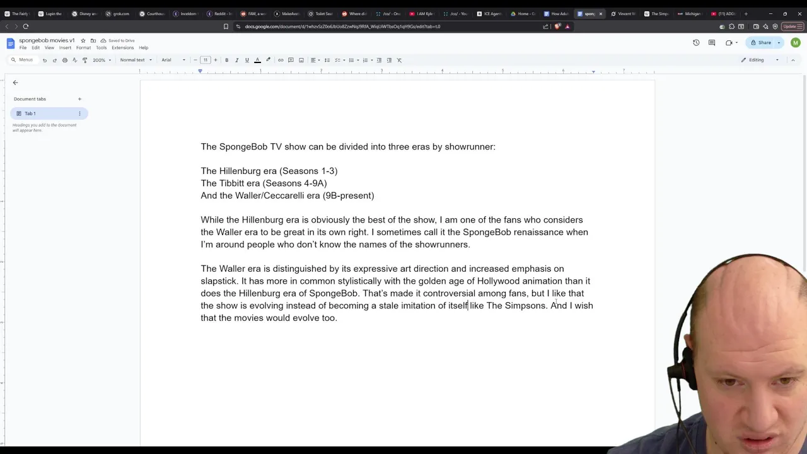Image resolution: width=807 pixels, height=454 pixels.
Task: Open the Help menu
Action: (x=144, y=48)
